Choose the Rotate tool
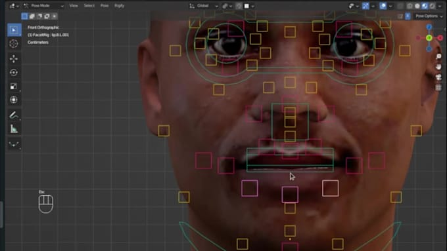447x251 pixels. click(x=14, y=73)
